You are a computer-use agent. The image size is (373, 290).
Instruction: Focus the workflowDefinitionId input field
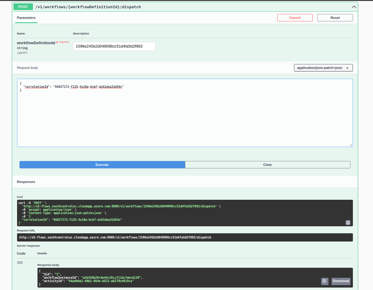pos(114,46)
